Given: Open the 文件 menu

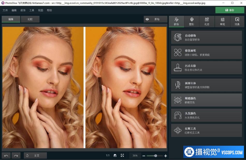Looking at the screenshot, I should tap(5, 10).
